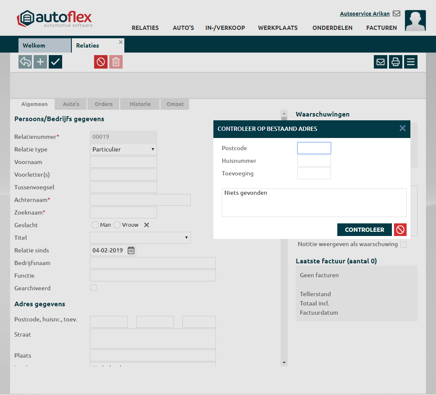
Task: Click the back arrow toolbar icon
Action: coord(25,62)
